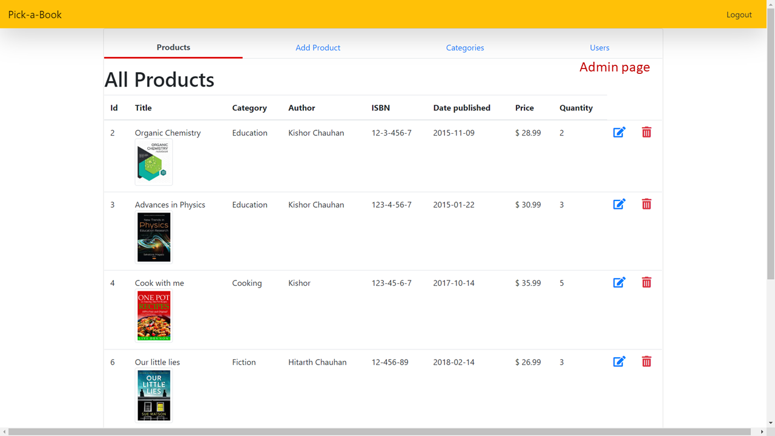Log out via the Logout link
This screenshot has width=775, height=436.
pos(739,15)
